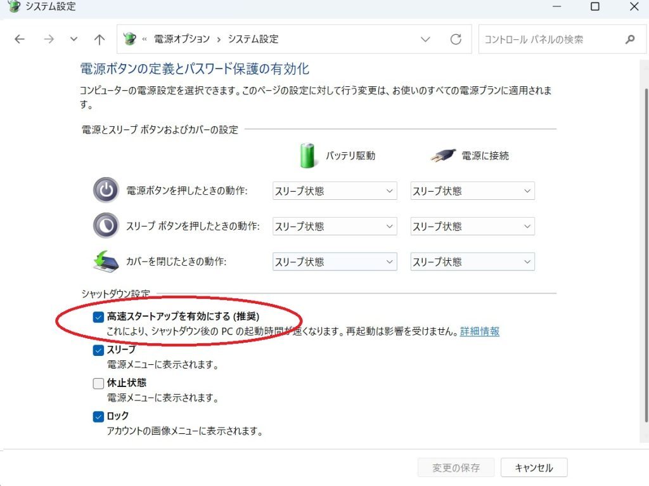Click in コントロール パネルの検索 search field

548,39
